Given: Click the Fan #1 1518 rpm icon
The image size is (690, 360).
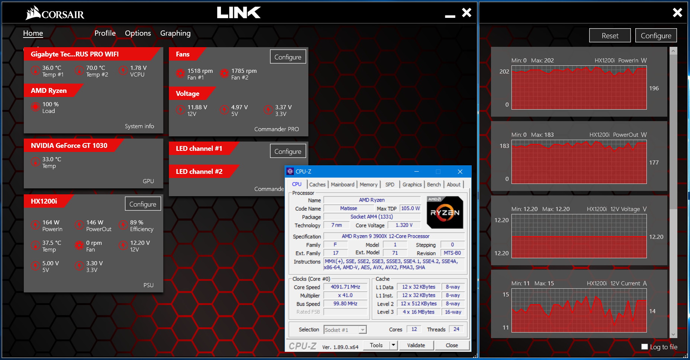Looking at the screenshot, I should pos(180,74).
